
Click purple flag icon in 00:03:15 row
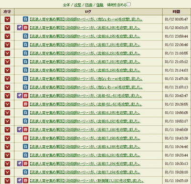[x=20, y=28]
